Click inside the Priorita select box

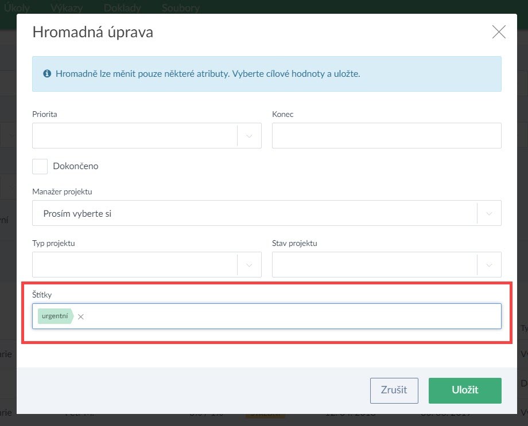pyautogui.click(x=135, y=136)
